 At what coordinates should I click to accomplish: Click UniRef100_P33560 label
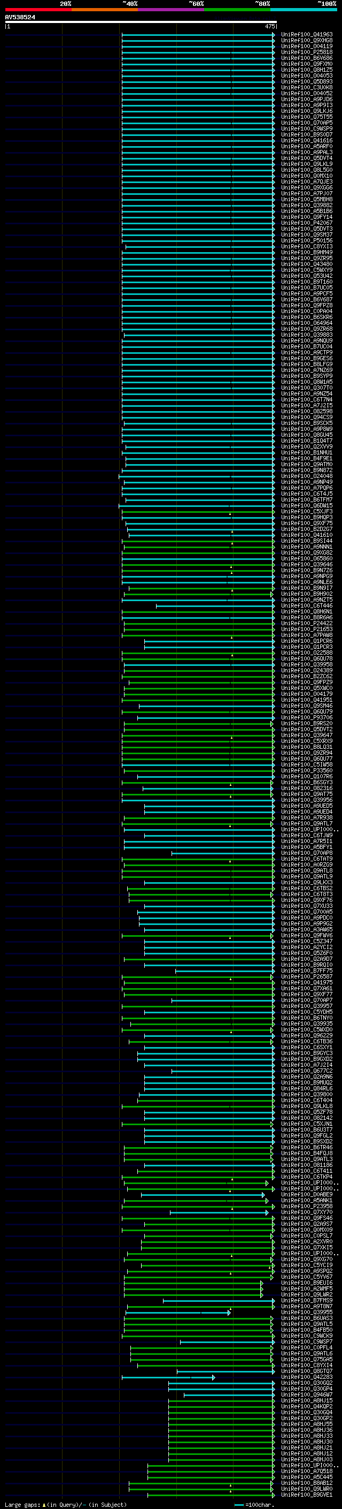(x=306, y=771)
